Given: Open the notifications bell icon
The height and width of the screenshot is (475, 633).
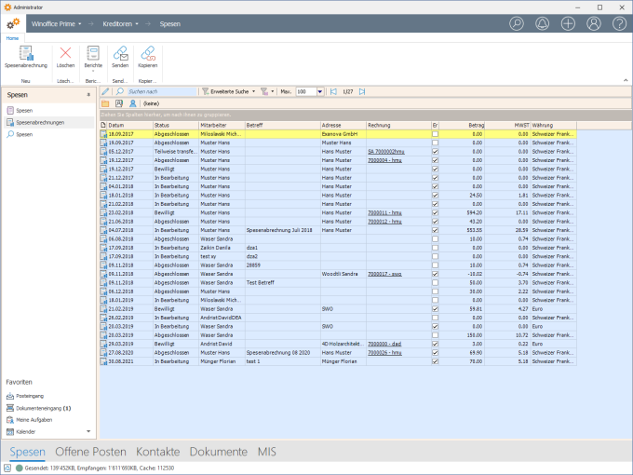Looking at the screenshot, I should tap(543, 23).
